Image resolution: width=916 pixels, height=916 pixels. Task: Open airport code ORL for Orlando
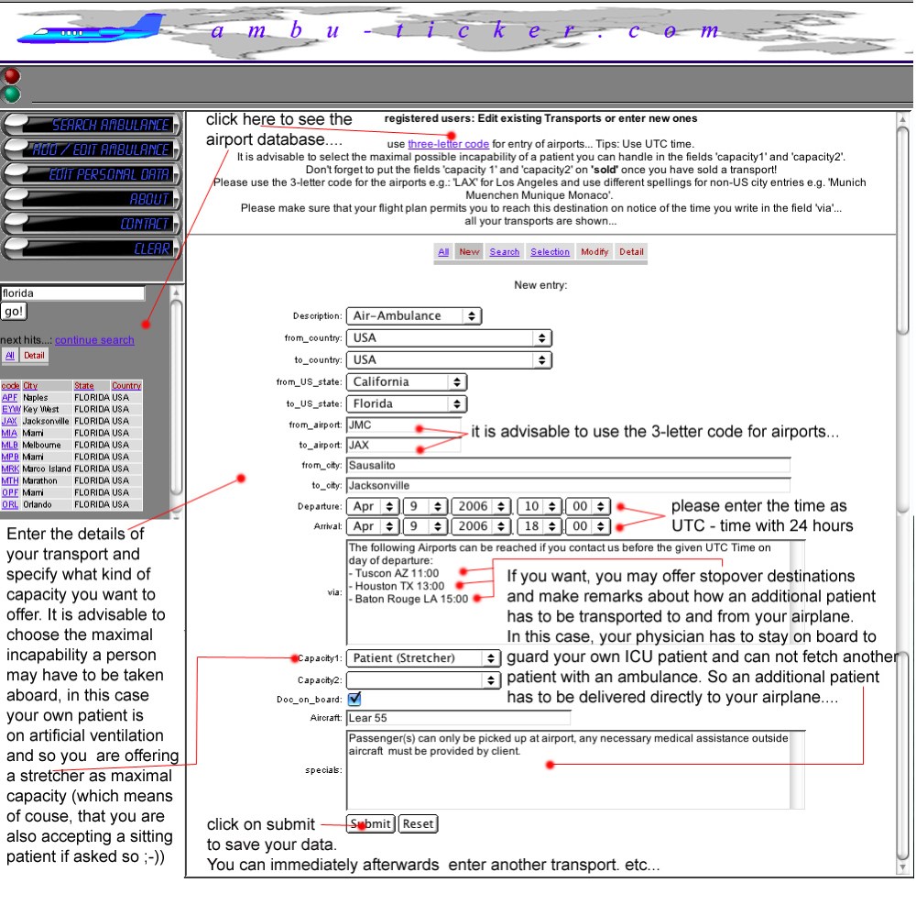tap(10, 504)
